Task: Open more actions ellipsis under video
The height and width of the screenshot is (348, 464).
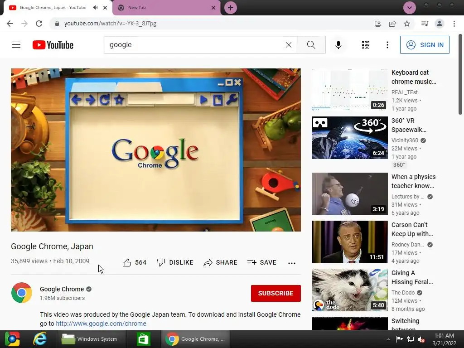Action: pos(292,263)
